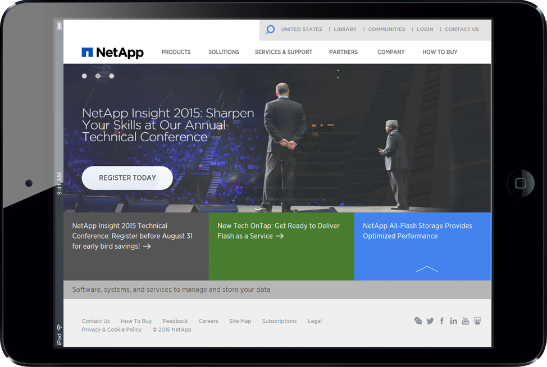Open New Tech OnTap green tile
This screenshot has width=547, height=367.
281,246
